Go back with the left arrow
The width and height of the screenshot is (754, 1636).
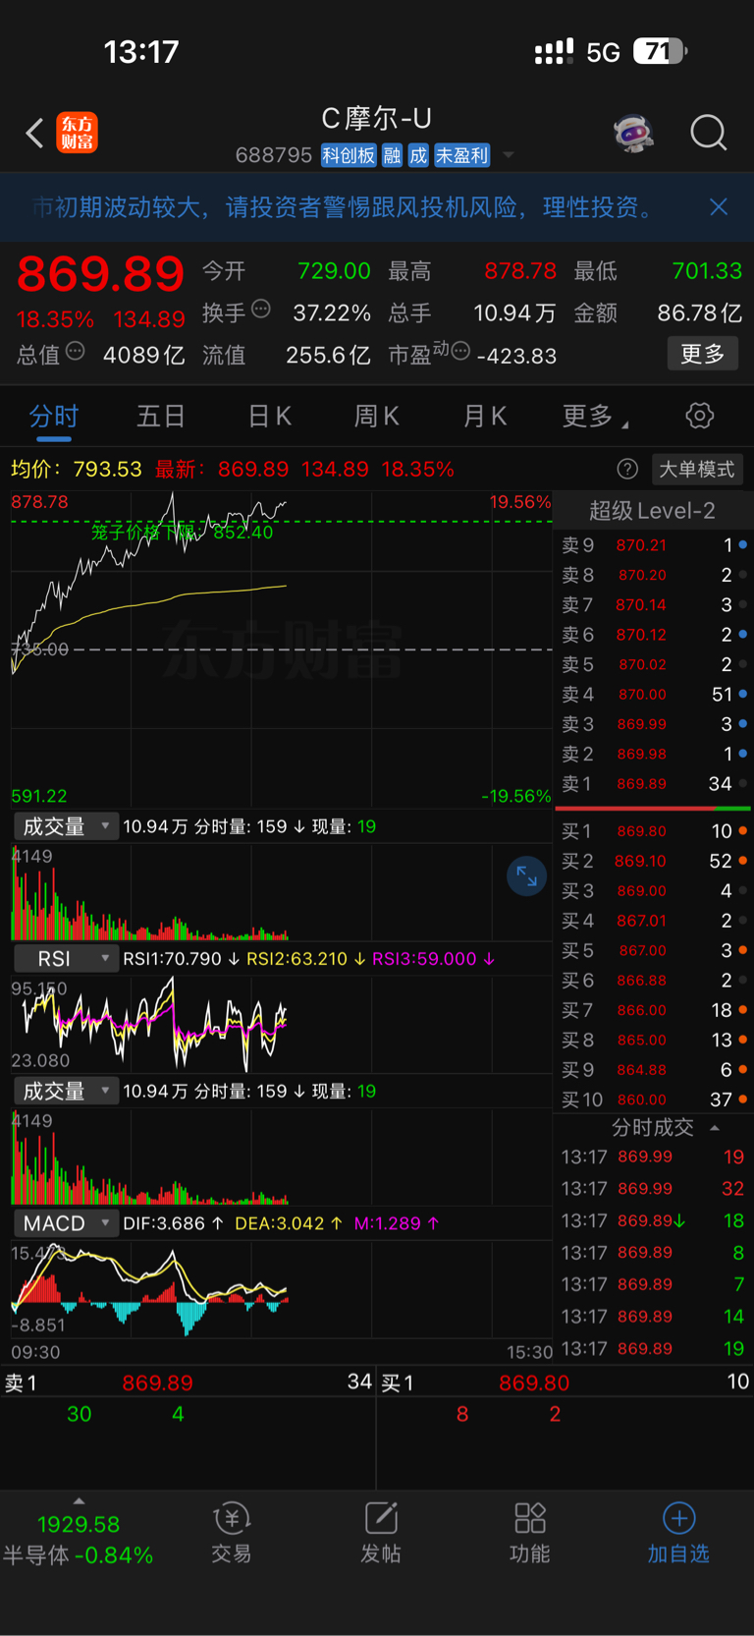[x=34, y=133]
